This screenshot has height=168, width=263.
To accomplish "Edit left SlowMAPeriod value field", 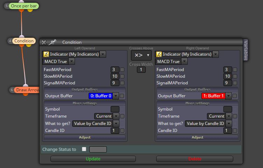I will pyautogui.click(x=115, y=76).
